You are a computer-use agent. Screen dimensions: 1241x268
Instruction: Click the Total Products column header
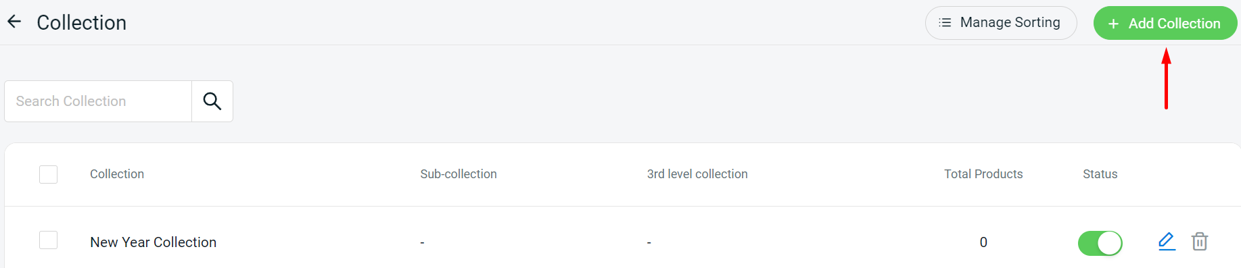tap(983, 174)
